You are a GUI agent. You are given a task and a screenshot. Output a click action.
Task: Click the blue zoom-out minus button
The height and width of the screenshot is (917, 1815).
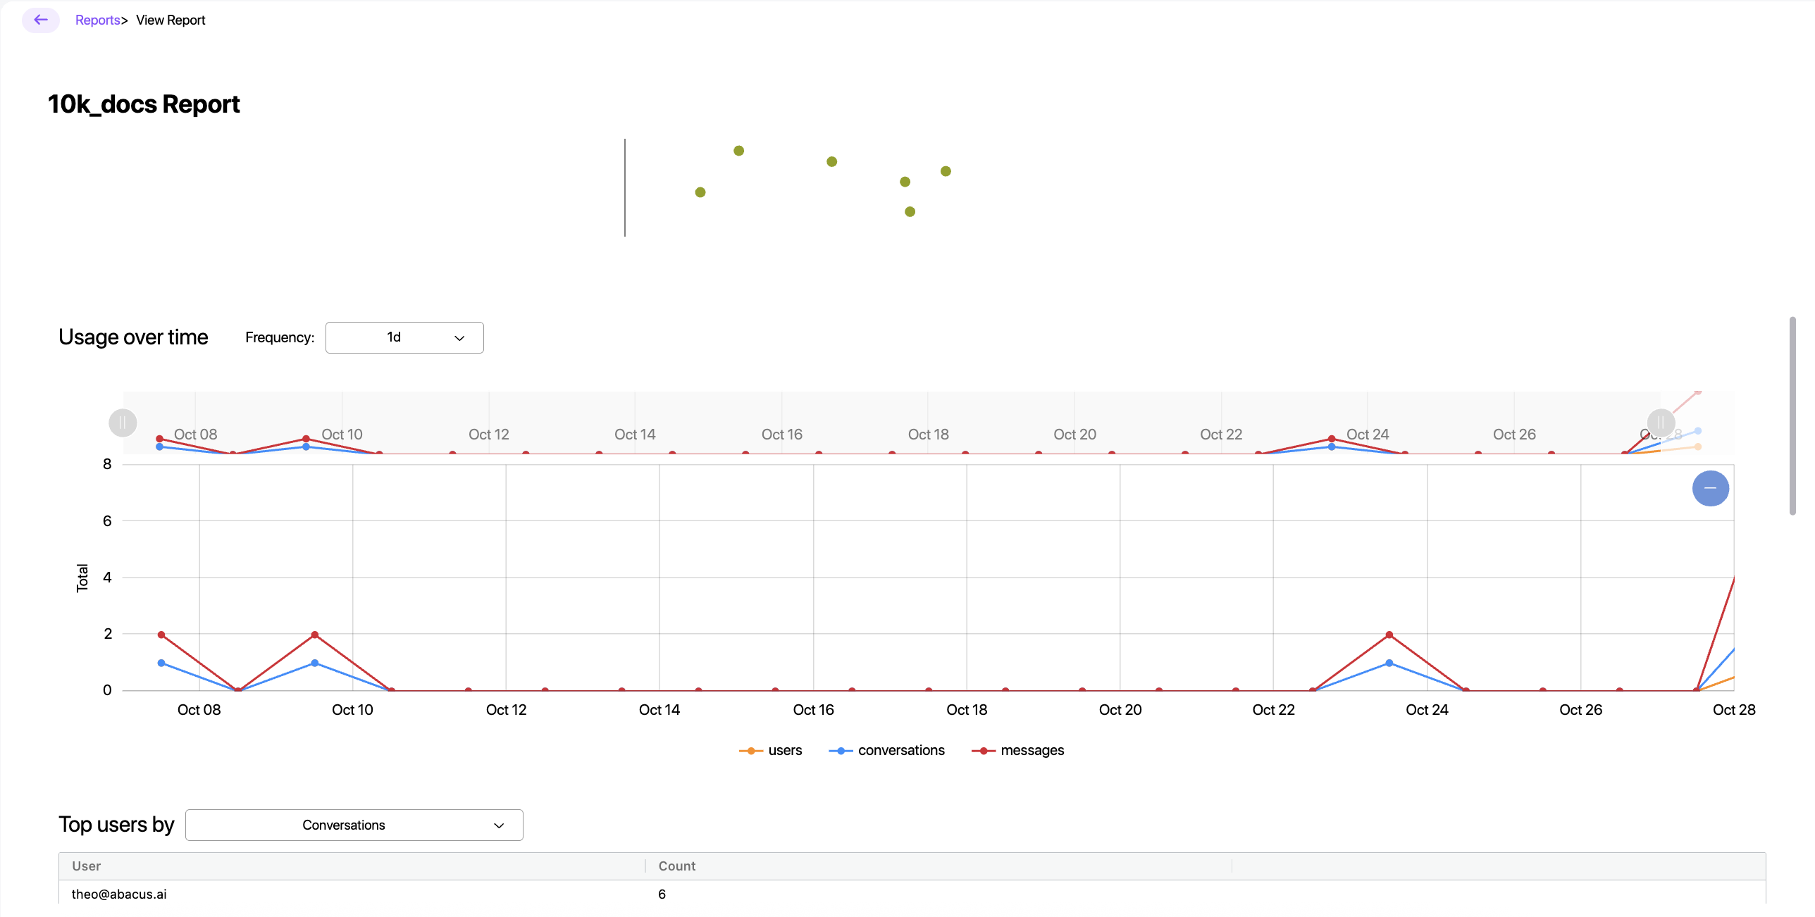[x=1710, y=488]
